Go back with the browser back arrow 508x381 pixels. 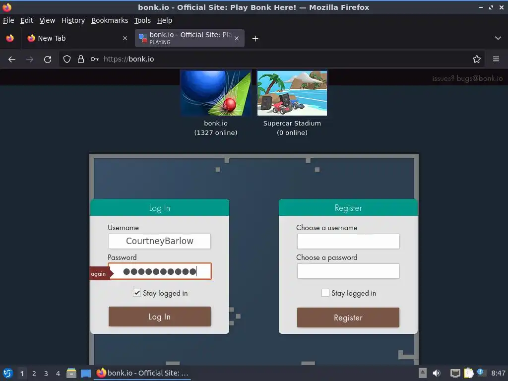coord(12,60)
